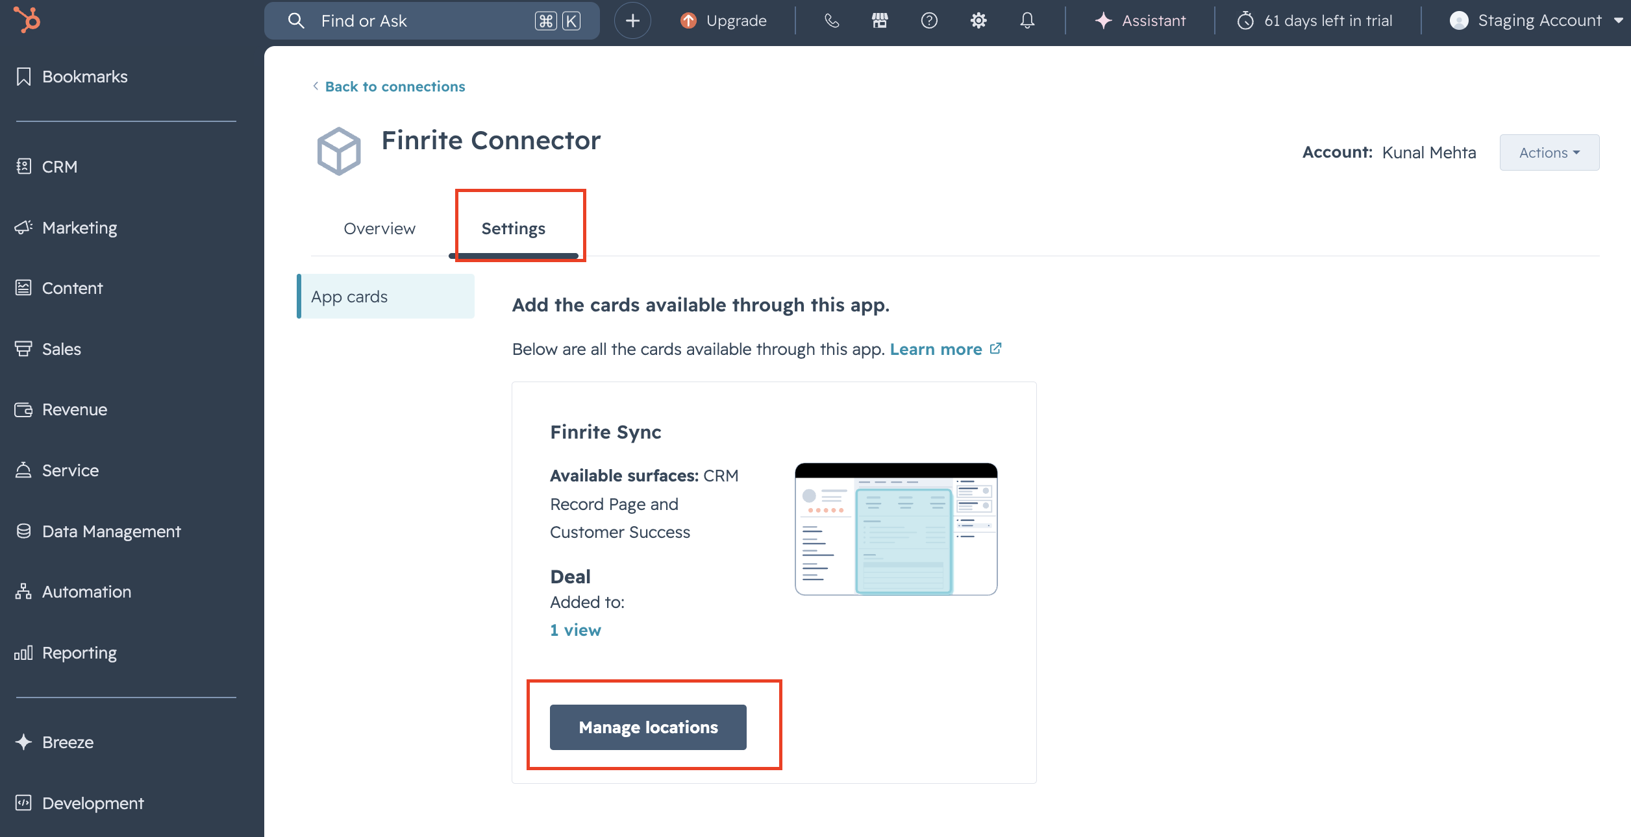1631x837 pixels.
Task: Open the phone calling icon
Action: click(832, 21)
